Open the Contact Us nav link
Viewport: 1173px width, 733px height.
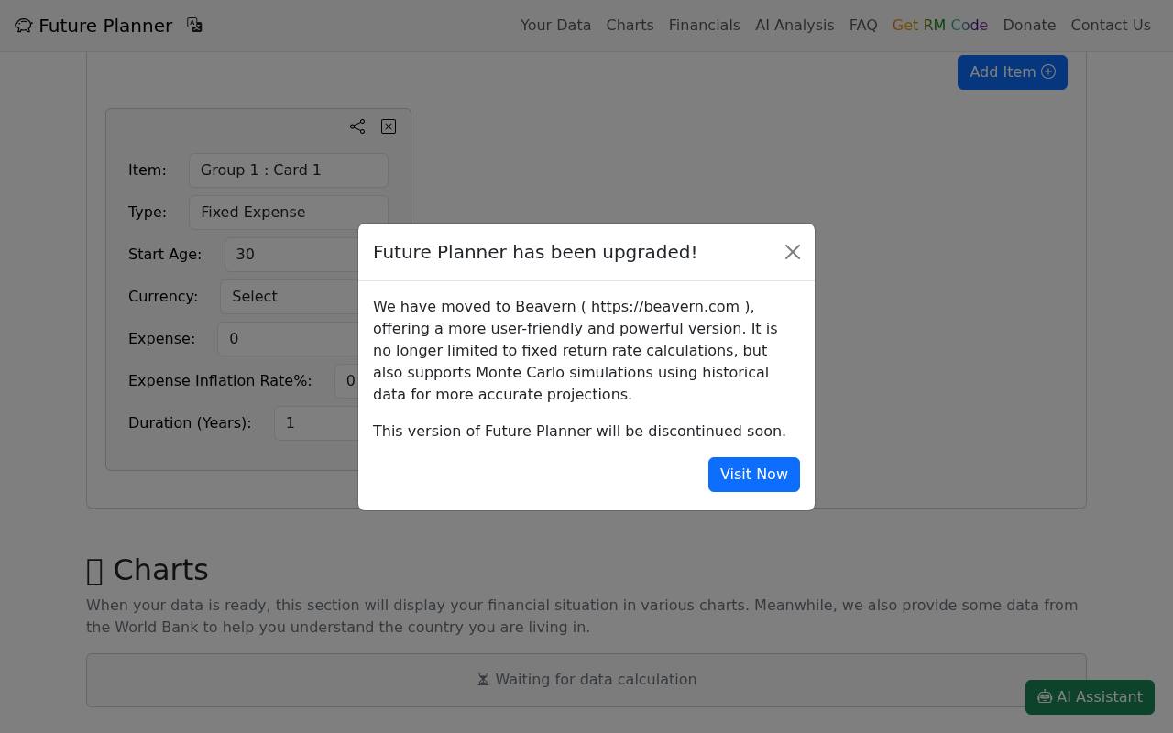1111,26
